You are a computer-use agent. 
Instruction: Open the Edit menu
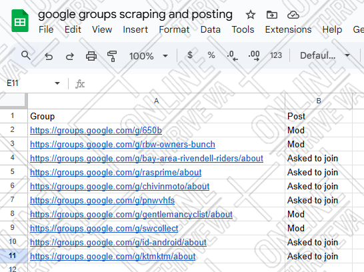click(73, 29)
